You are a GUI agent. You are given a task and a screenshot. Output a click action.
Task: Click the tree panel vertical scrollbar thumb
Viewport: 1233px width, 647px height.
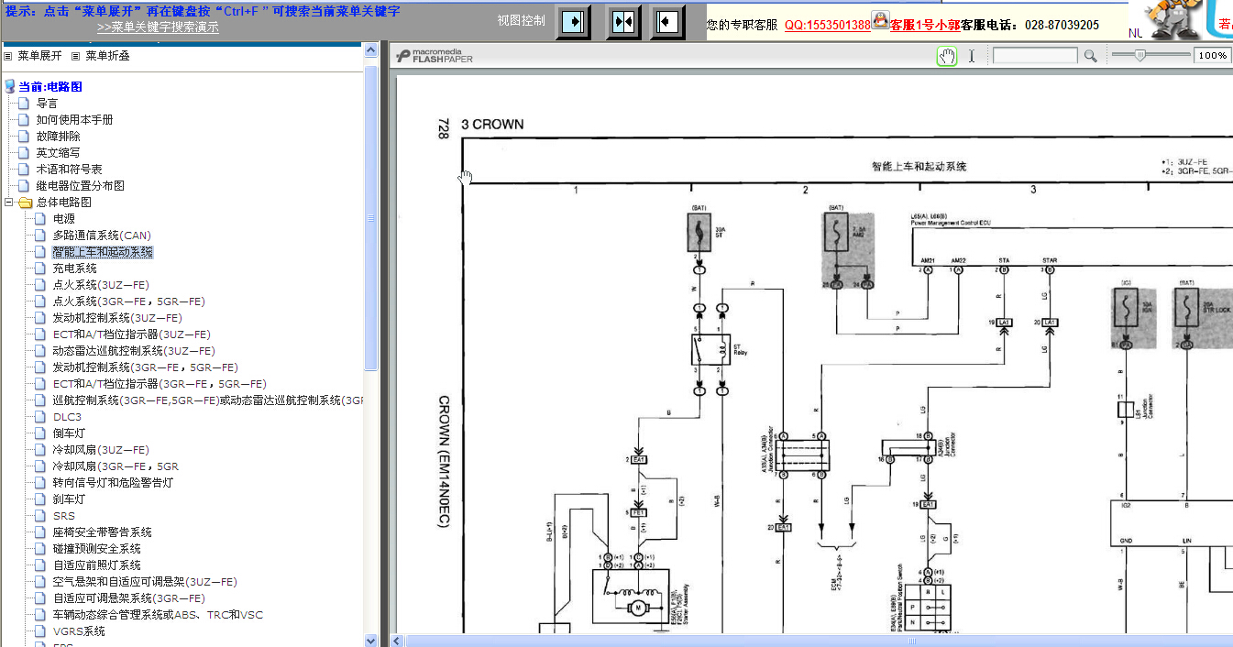[371, 217]
